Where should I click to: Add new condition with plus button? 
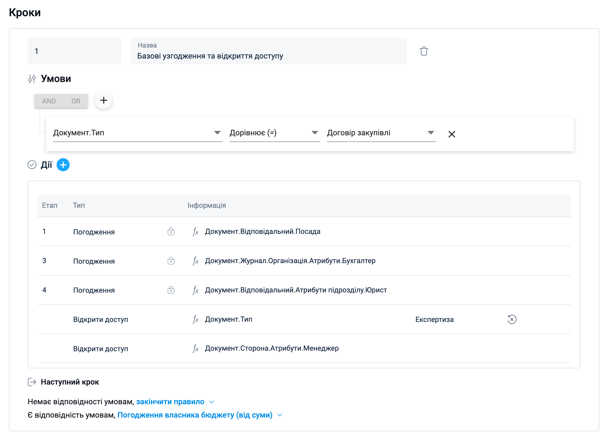(x=104, y=101)
